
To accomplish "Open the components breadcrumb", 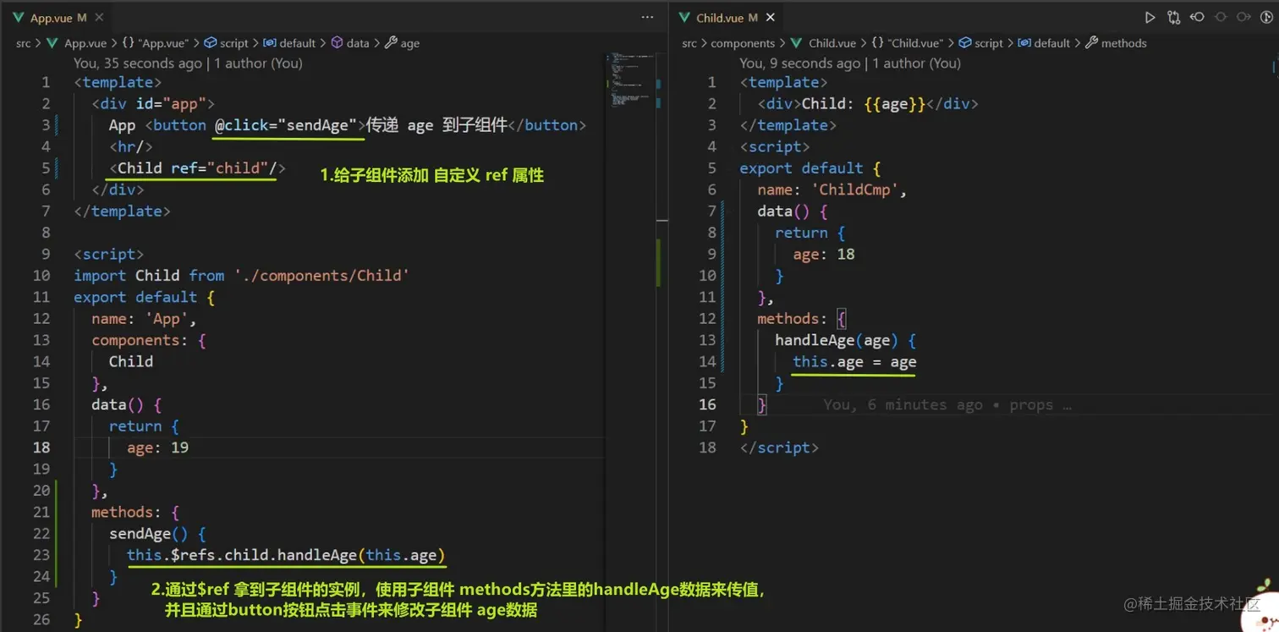I will (x=743, y=43).
